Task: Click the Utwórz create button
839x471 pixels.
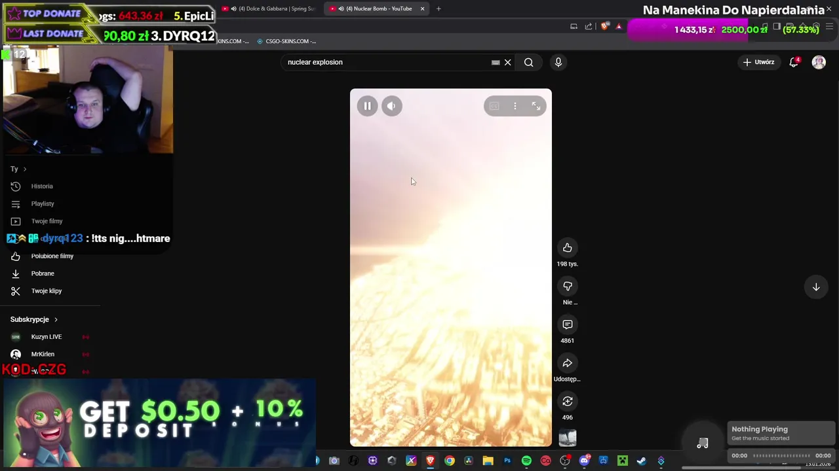Action: pyautogui.click(x=758, y=62)
